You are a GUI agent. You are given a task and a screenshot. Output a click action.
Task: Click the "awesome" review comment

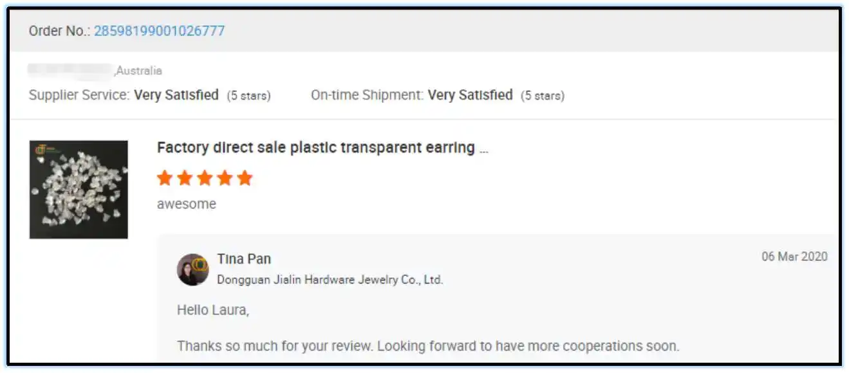[x=186, y=204]
